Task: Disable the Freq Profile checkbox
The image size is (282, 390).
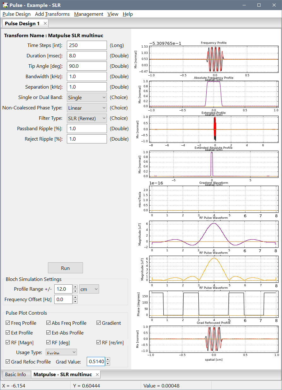Action: tap(7, 323)
